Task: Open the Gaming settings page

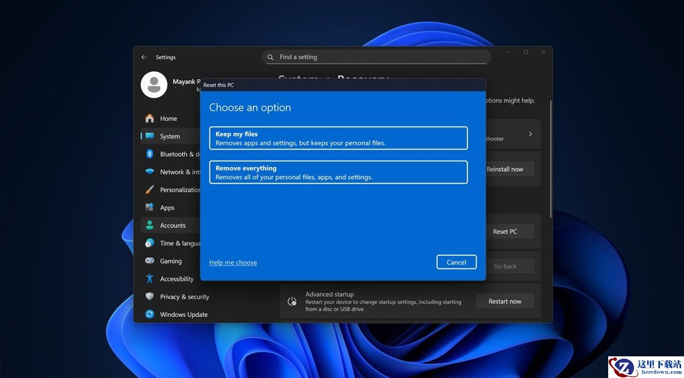Action: 170,261
